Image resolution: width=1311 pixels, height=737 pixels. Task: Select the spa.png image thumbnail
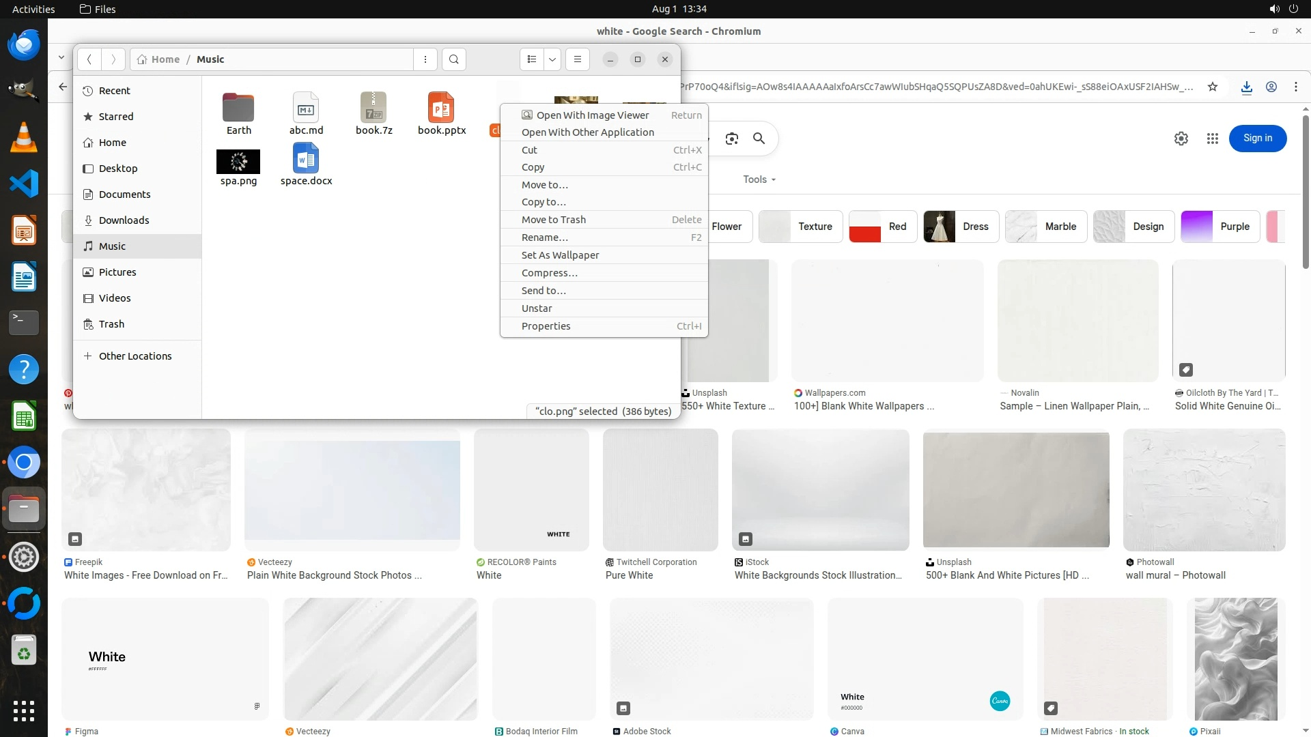coord(238,162)
